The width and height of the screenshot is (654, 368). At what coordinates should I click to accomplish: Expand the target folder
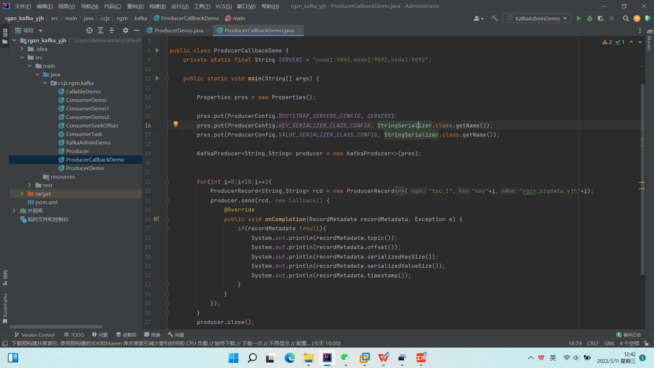(22, 194)
